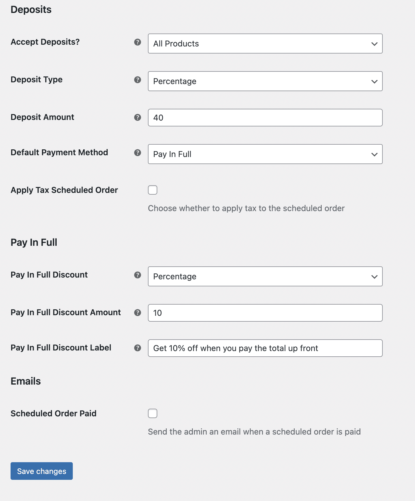The height and width of the screenshot is (501, 415).
Task: Expand the Pay In Full Discount selector
Action: (x=265, y=276)
